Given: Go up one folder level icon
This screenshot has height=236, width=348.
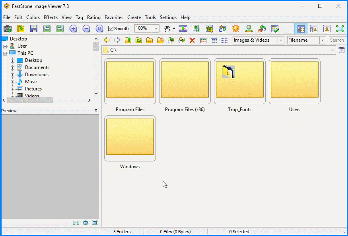Looking at the screenshot, I should pos(128,40).
